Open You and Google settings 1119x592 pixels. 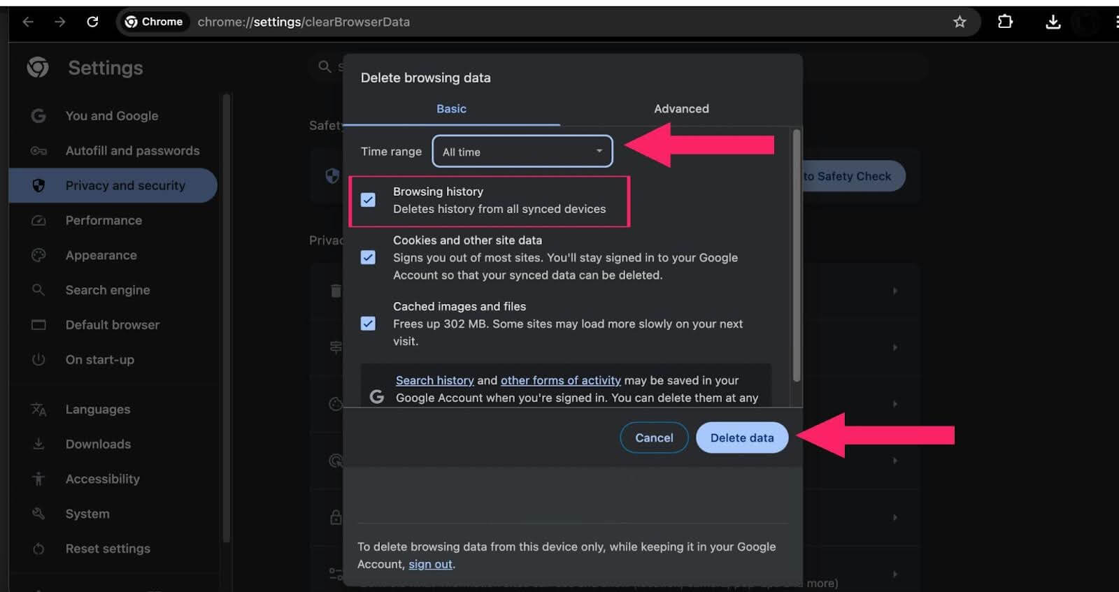point(112,115)
